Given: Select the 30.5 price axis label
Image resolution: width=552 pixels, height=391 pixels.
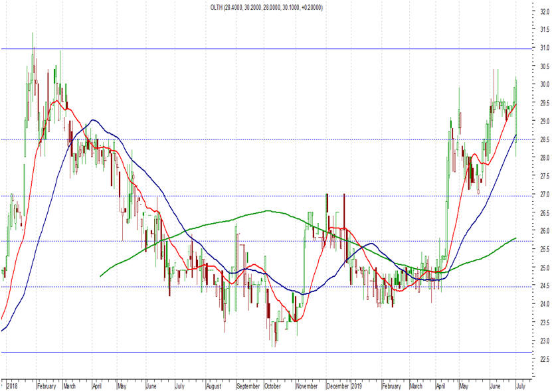Looking at the screenshot, I should (x=545, y=66).
